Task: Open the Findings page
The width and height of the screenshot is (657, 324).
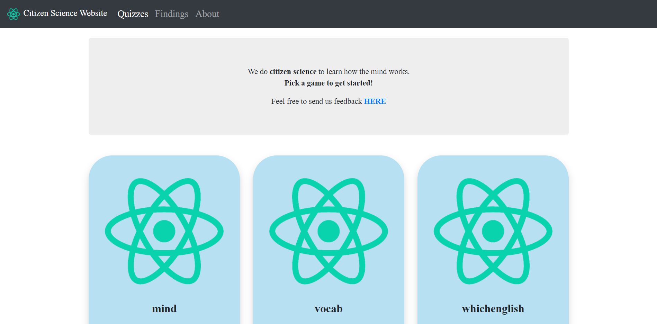Action: point(172,14)
